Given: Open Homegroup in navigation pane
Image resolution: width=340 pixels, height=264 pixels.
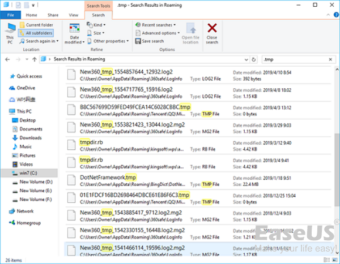Looking at the screenshot, I should click(25, 223).
